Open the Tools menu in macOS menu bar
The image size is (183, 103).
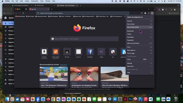point(42,1)
